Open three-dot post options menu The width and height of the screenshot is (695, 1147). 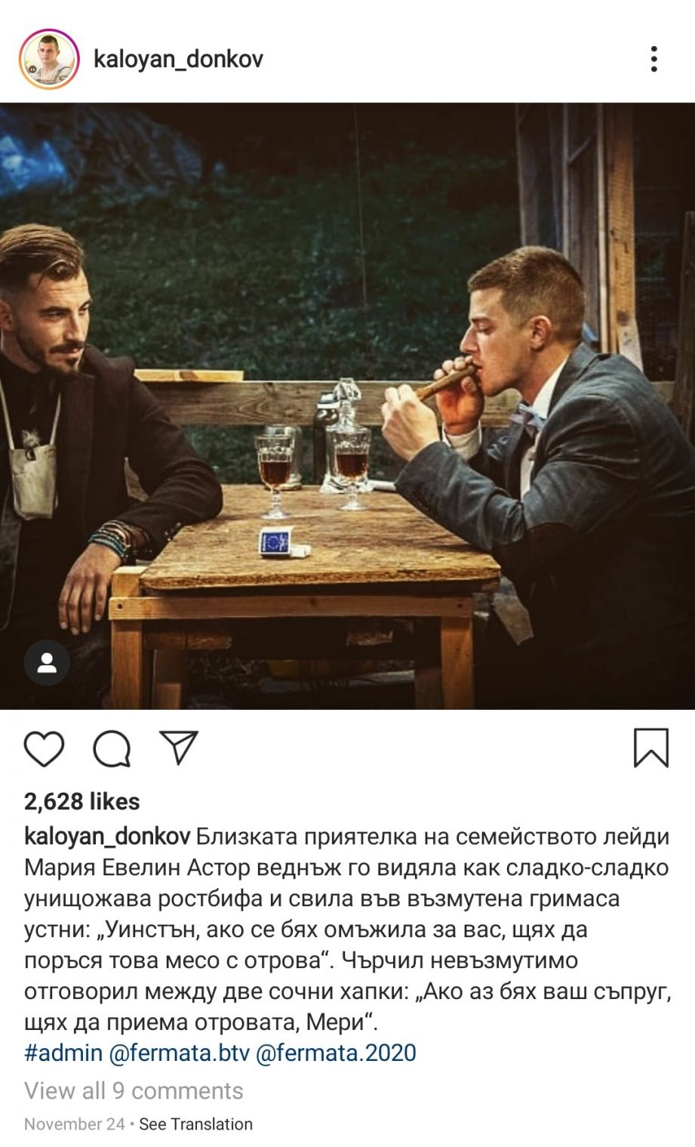653,59
